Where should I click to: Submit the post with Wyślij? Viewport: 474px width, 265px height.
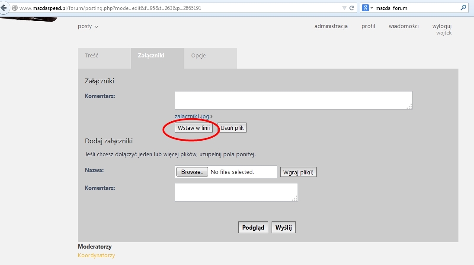pyautogui.click(x=283, y=227)
